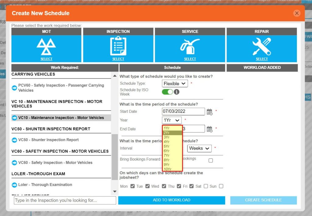312x216 pixels.
Task: Open the End Date calendar picker
Action: [210, 129]
